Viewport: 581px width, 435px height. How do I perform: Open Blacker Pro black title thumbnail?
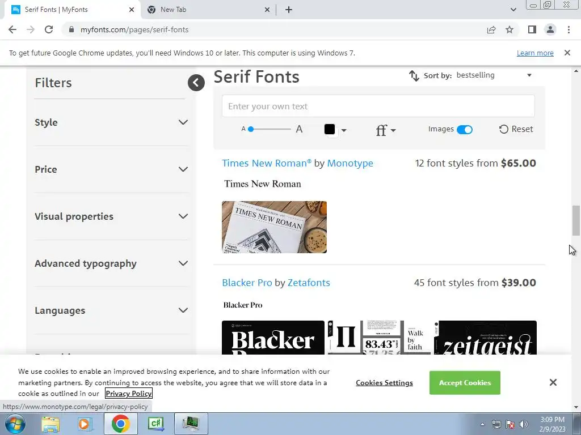pyautogui.click(x=273, y=338)
